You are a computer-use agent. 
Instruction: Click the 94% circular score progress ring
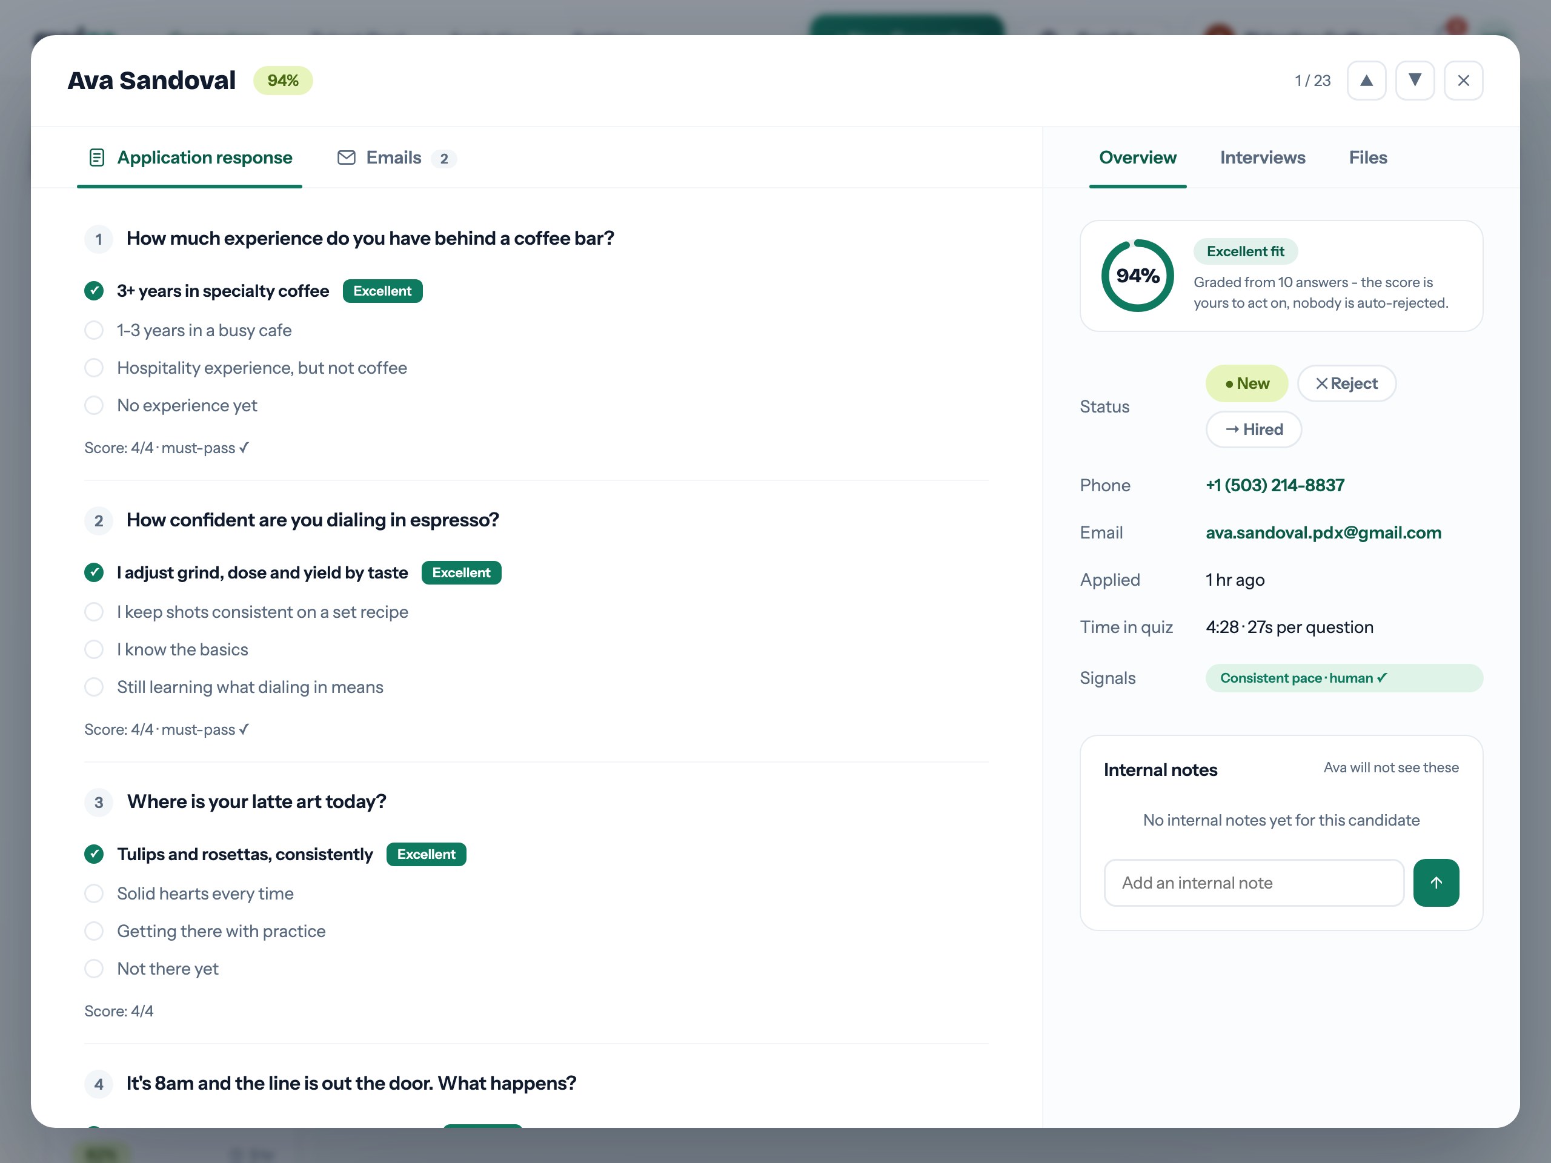(1137, 276)
